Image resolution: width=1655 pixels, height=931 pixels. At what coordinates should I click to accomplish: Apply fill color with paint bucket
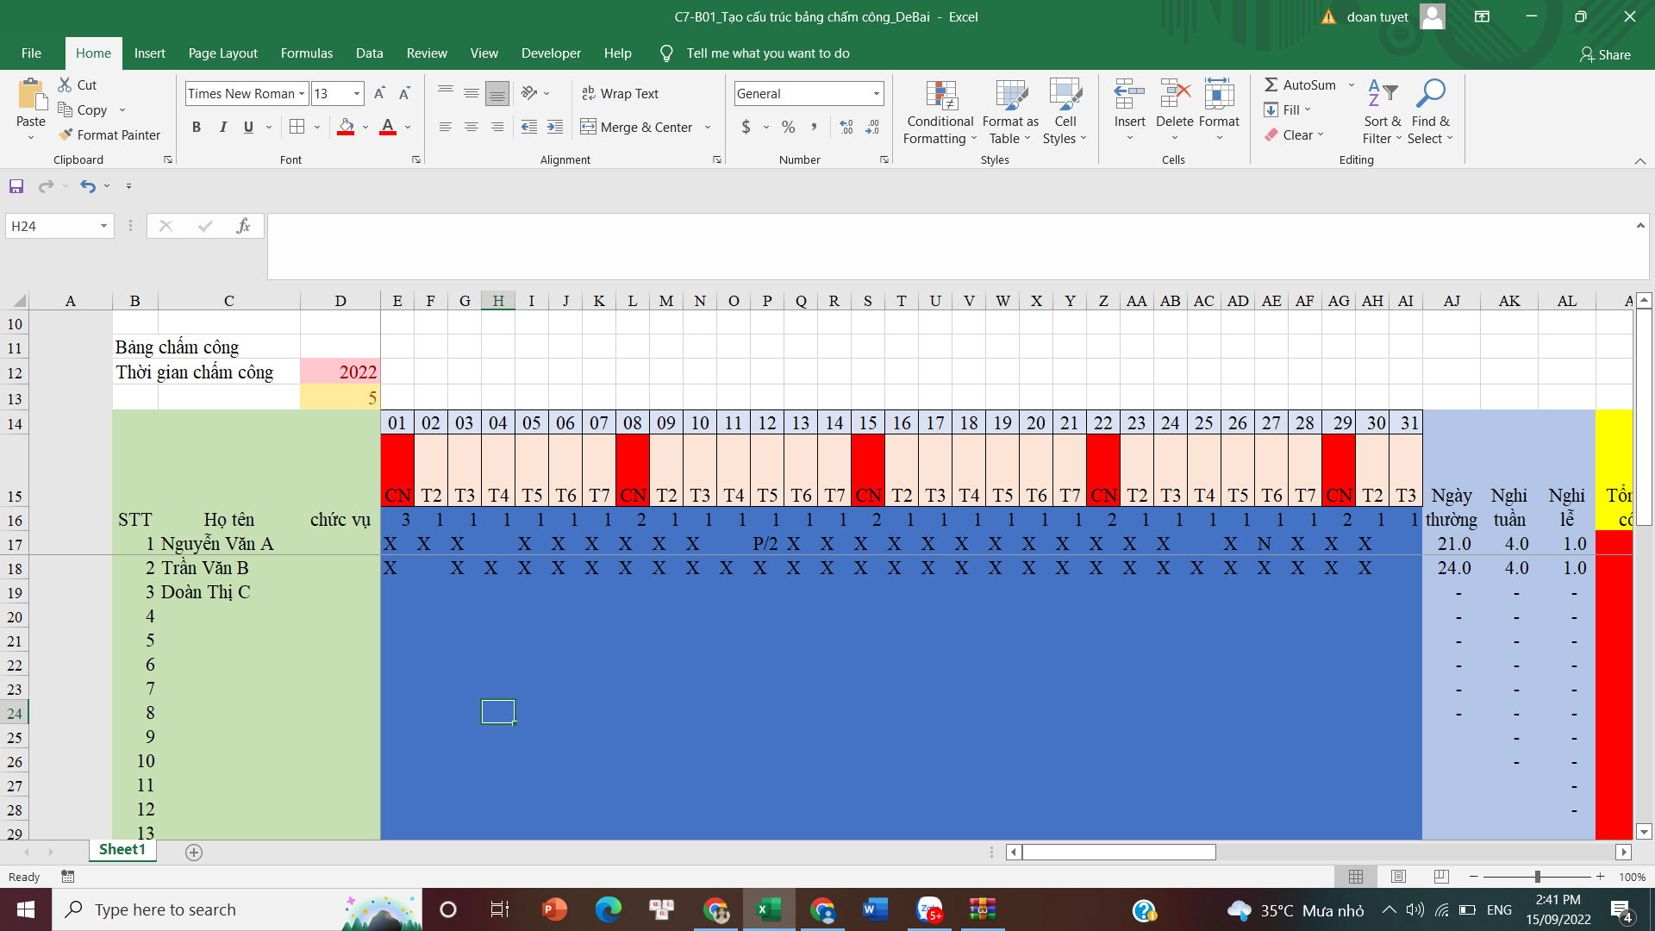347,127
